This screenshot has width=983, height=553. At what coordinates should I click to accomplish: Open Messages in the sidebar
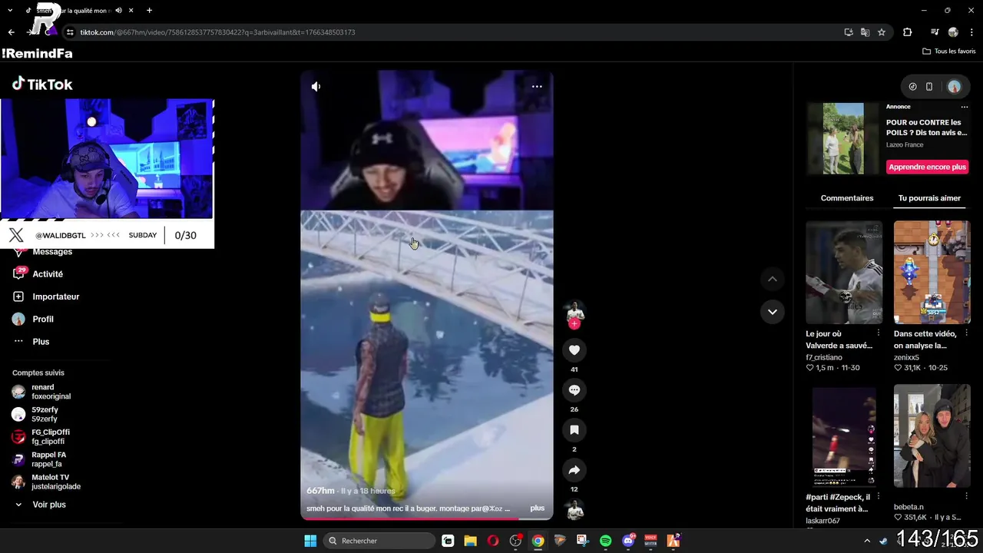tap(45, 252)
